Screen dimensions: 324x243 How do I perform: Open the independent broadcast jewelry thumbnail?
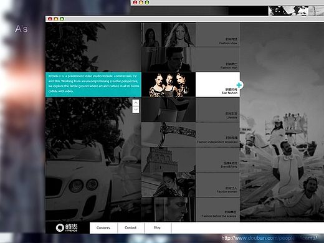point(168,135)
